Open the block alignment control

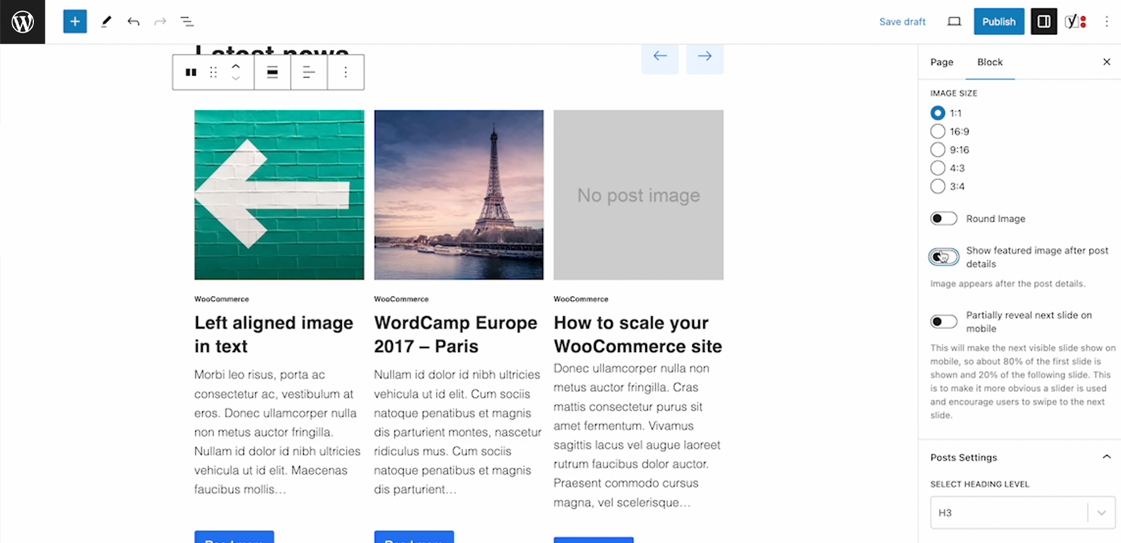[273, 73]
